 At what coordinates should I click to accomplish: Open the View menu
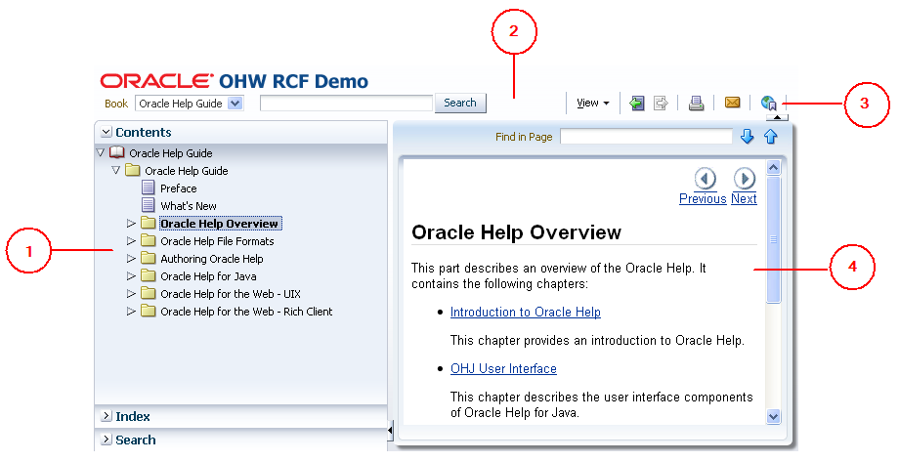tap(593, 104)
